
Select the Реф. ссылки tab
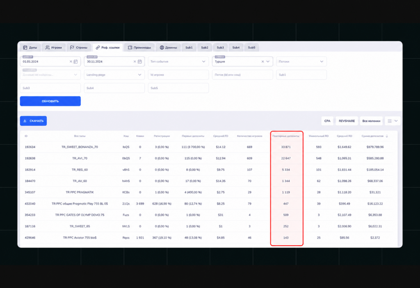tap(108, 48)
